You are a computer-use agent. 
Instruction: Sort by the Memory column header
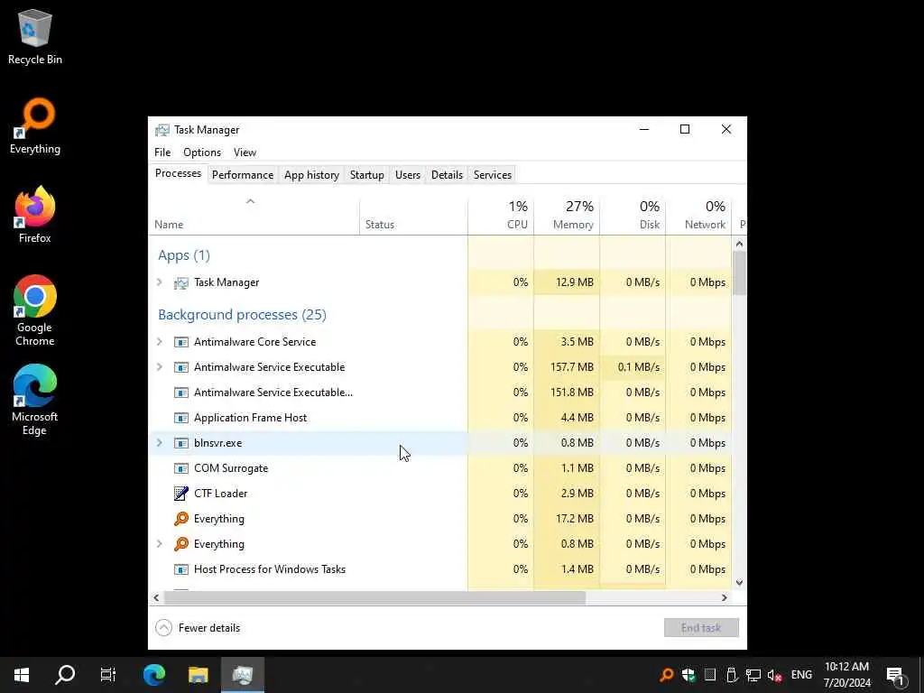click(x=567, y=215)
